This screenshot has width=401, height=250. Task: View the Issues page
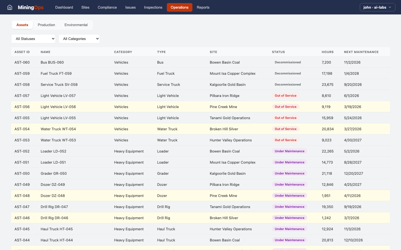point(130,7)
